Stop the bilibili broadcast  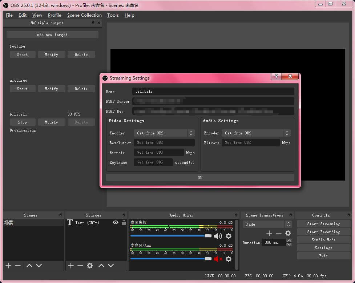[x=22, y=122]
